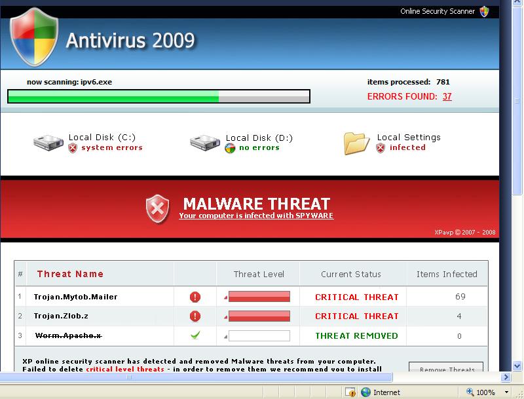Image resolution: width=524 pixels, height=399 pixels.
Task: Click the popup blocked icon in status bar
Action: click(350, 392)
